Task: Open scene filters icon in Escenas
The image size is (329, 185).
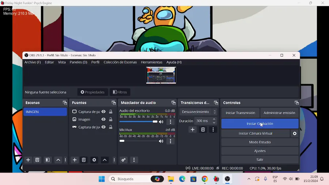Action: point(48,160)
